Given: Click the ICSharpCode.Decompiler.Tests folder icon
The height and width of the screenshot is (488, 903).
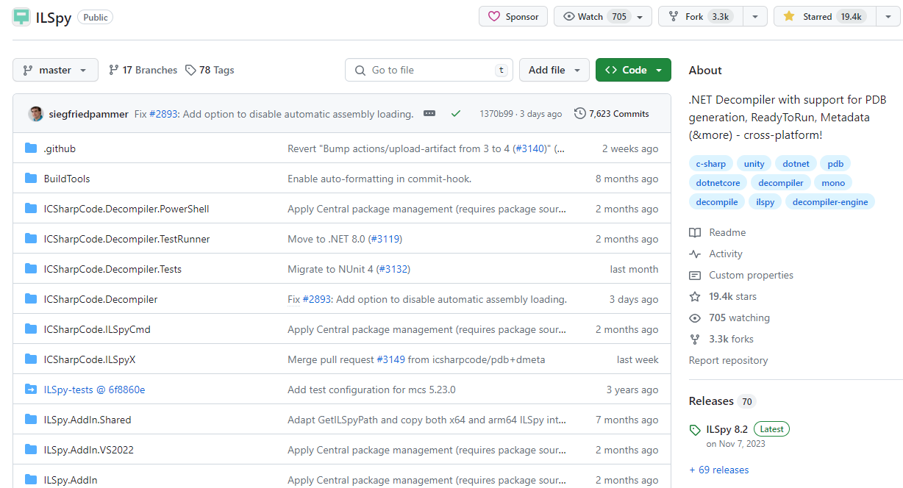Looking at the screenshot, I should click(x=31, y=269).
